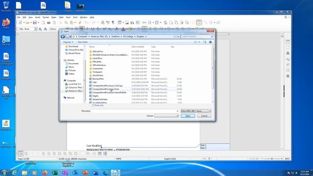The width and height of the screenshot is (313, 176).
Task: Click Find and Replace icon in Writer toolbar
Action: (x=102, y=23)
